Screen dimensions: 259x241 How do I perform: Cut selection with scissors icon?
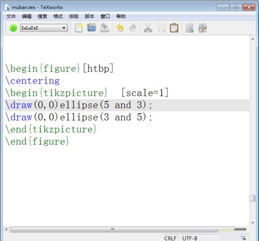point(148,28)
